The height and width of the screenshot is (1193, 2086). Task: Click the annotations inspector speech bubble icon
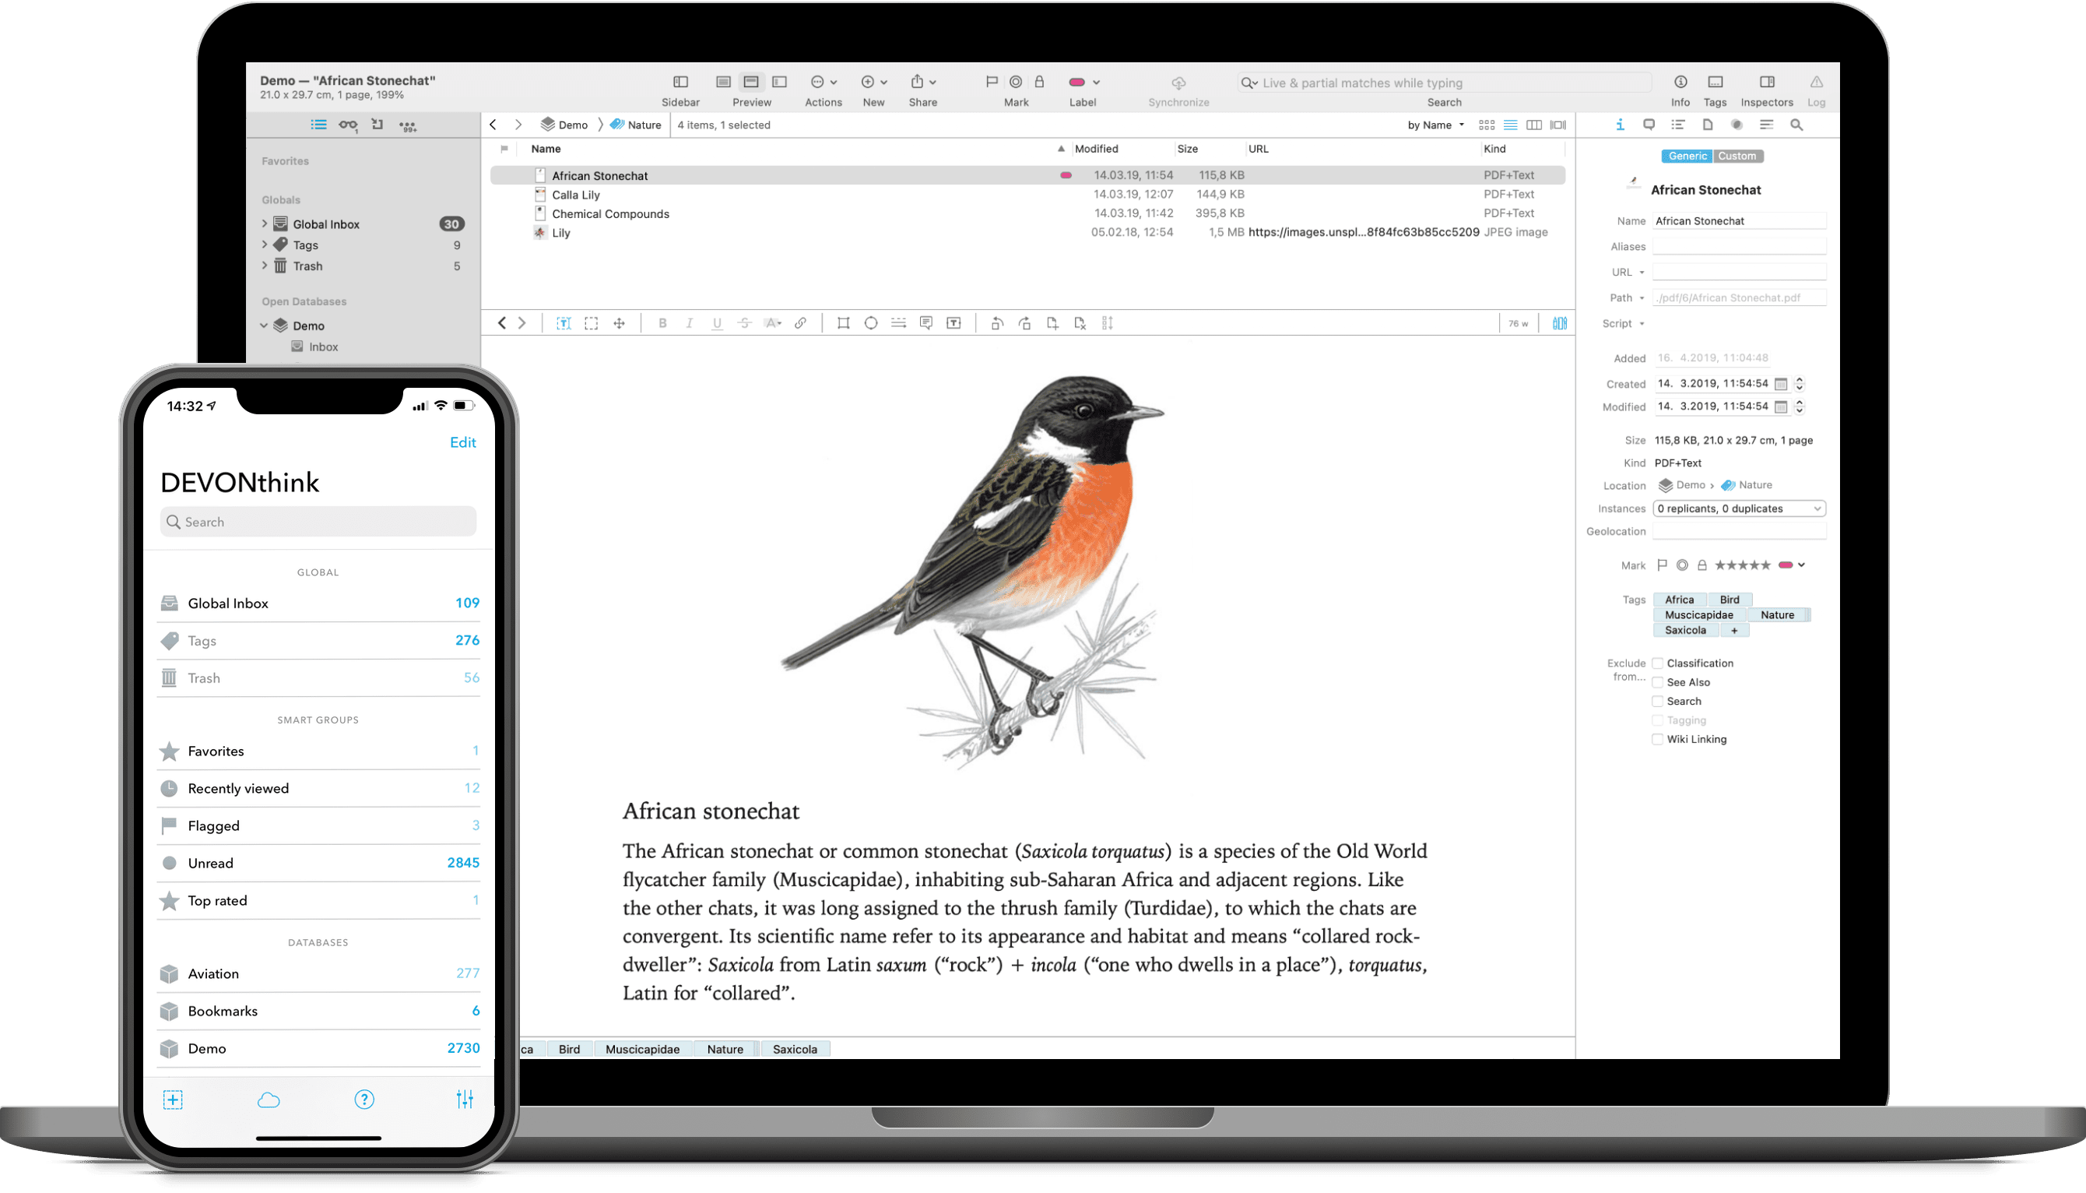pos(1648,125)
